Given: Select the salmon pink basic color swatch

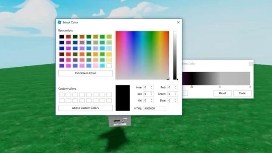Looking at the screenshot, I should coord(82,60).
